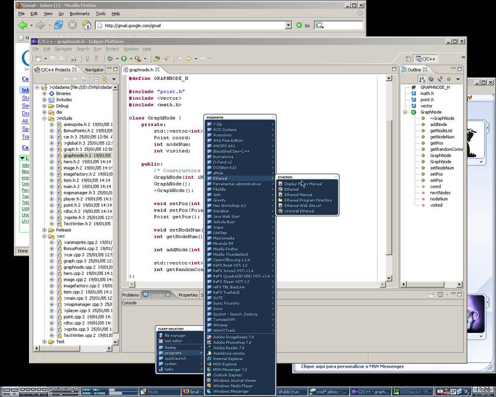Toggle Hide Fields filter in Outline
Screen dimensions: 496x397
[431, 79]
